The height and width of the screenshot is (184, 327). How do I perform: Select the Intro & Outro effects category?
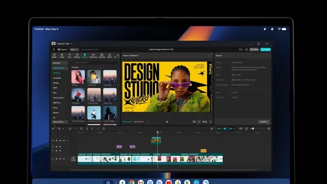(x=58, y=98)
